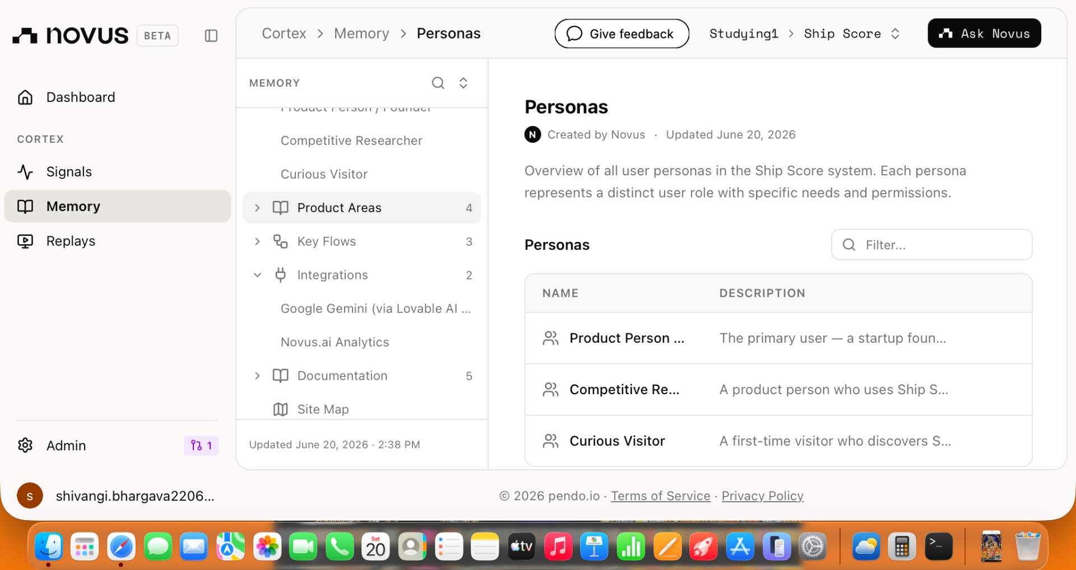Sort by the NAME column header
Viewport: 1076px width, 570px height.
click(560, 293)
